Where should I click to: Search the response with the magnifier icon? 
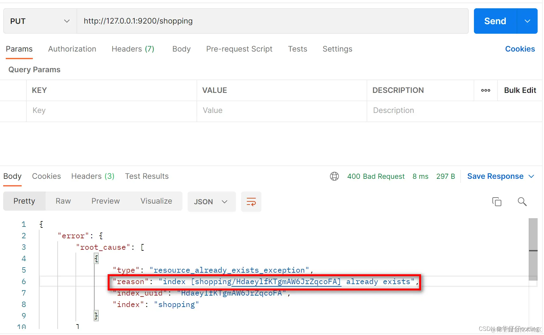522,201
